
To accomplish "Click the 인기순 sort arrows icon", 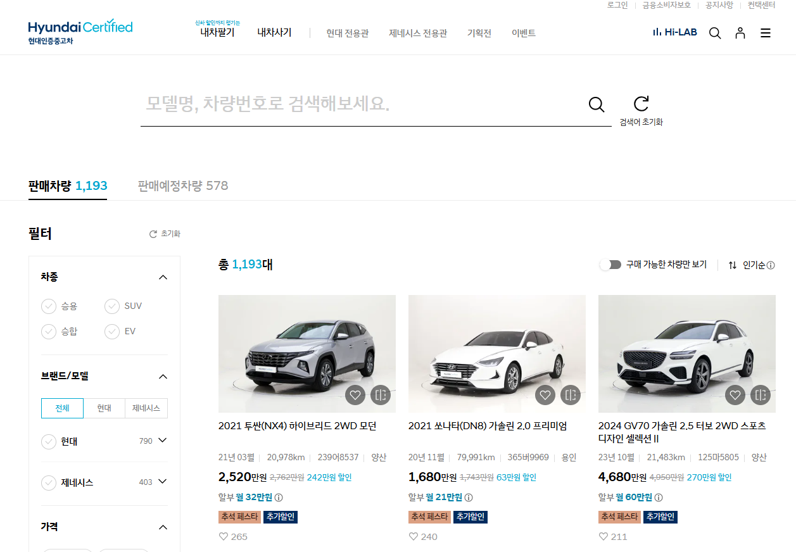I will [733, 265].
